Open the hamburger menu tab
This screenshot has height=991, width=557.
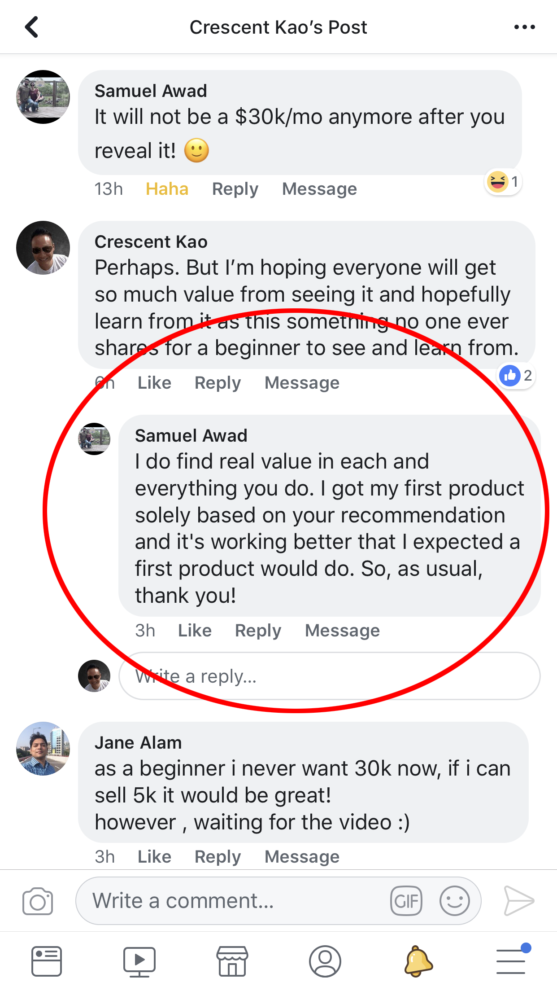pyautogui.click(x=511, y=961)
